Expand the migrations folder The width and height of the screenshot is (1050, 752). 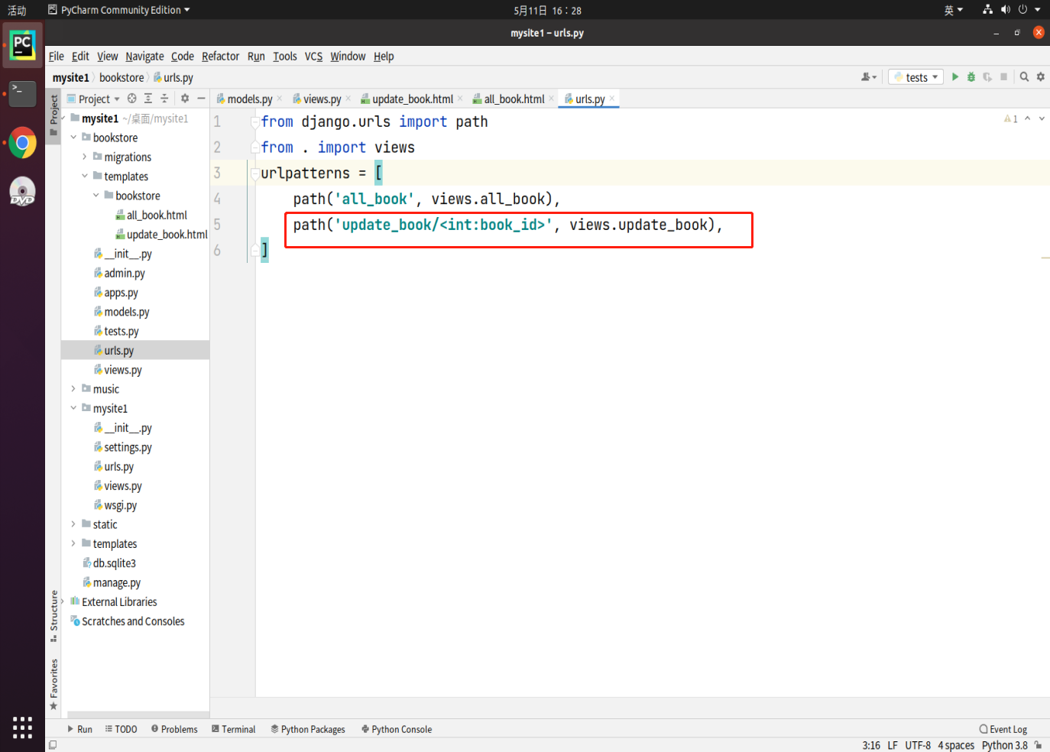point(85,157)
